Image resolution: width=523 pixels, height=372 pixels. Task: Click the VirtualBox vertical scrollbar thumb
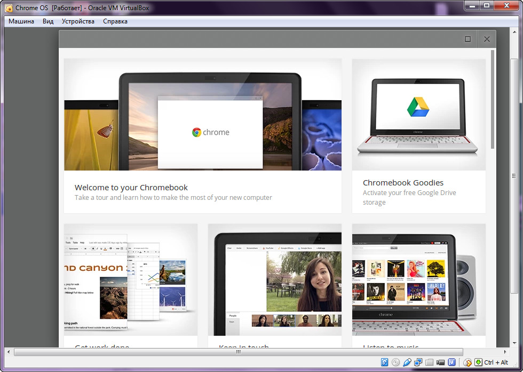pos(513,176)
